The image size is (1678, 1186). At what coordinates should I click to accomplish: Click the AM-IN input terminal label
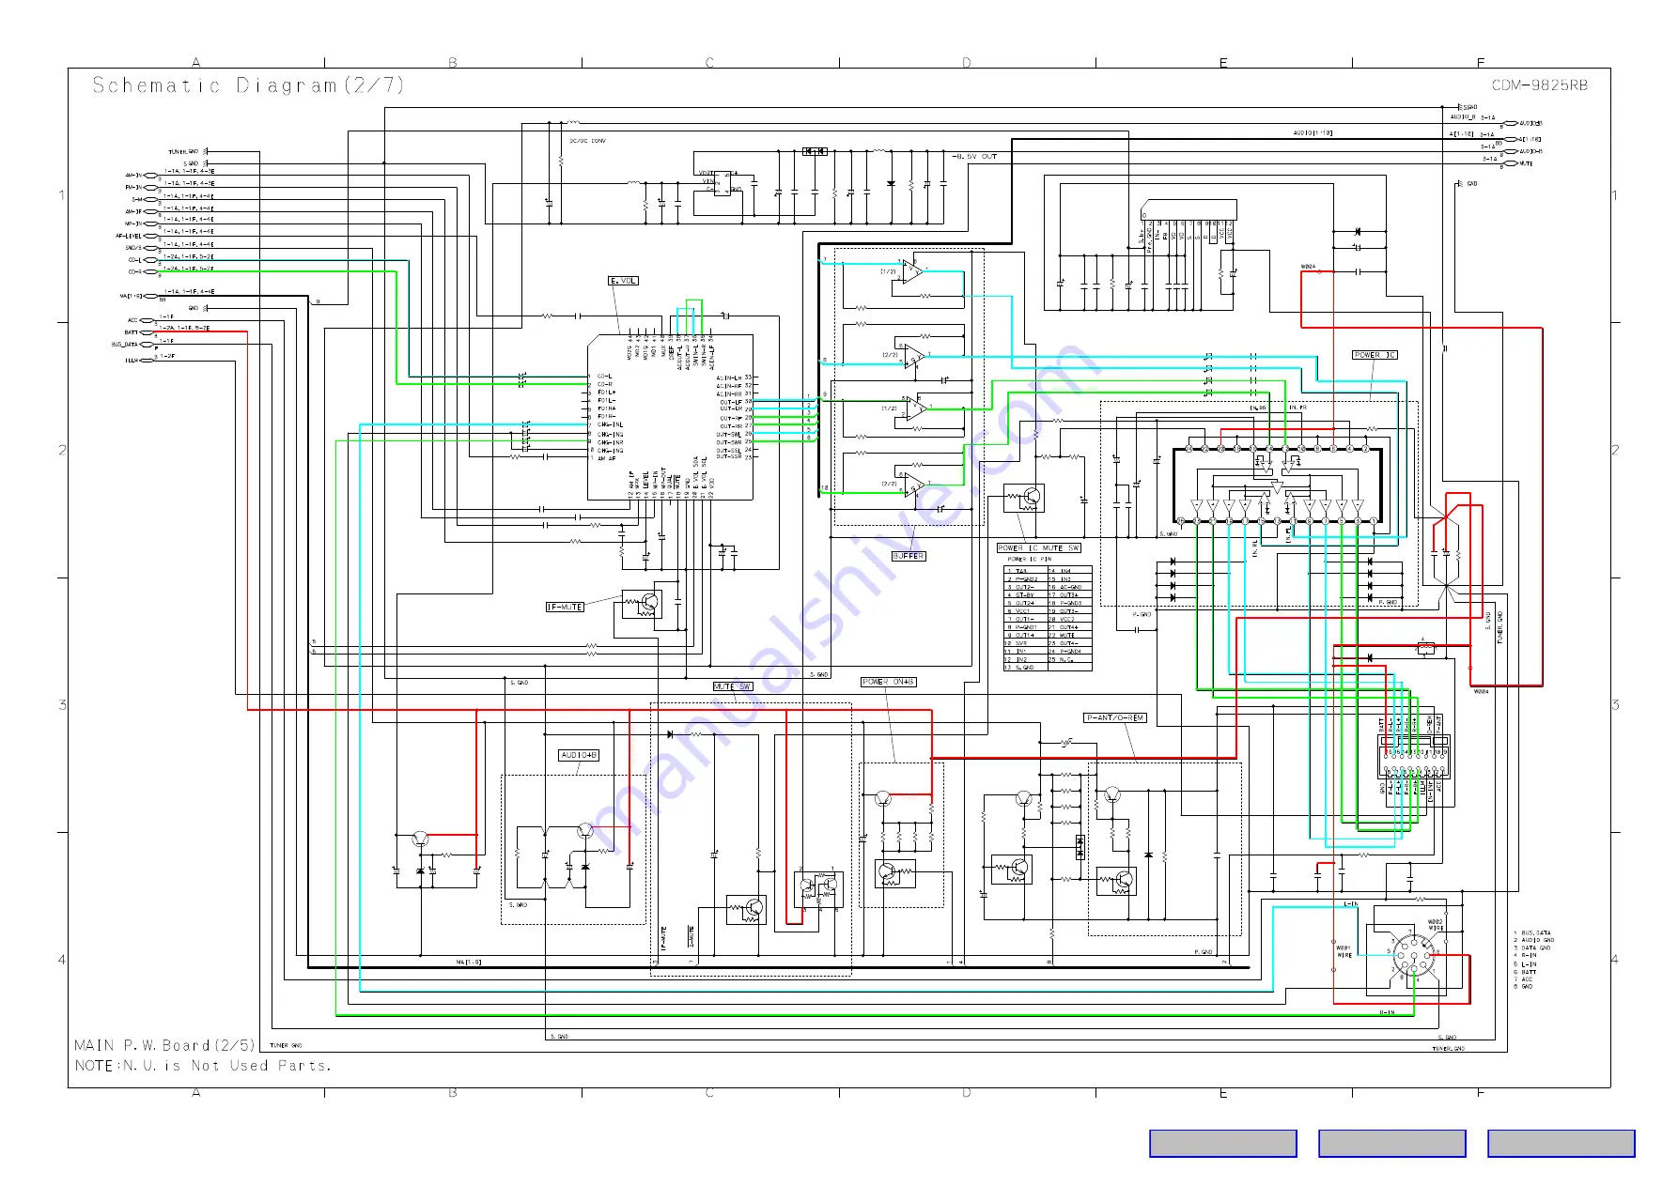click(x=134, y=175)
